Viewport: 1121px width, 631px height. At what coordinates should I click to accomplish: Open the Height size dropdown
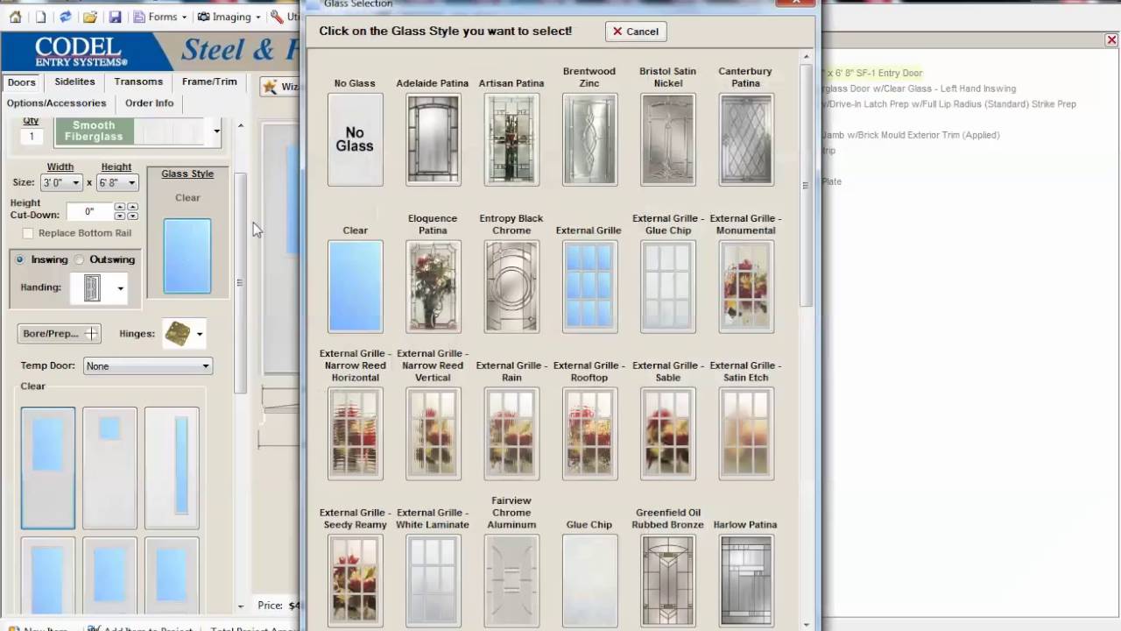click(117, 182)
